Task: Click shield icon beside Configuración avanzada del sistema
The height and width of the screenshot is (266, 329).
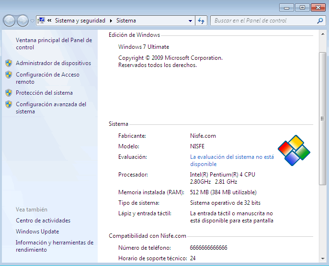Action: pos(9,104)
